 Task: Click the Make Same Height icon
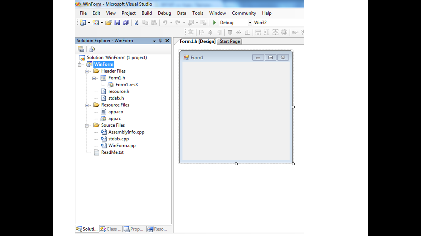click(x=267, y=32)
